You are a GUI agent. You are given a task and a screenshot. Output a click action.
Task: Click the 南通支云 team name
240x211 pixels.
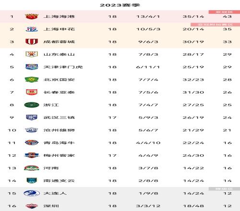click(x=59, y=181)
